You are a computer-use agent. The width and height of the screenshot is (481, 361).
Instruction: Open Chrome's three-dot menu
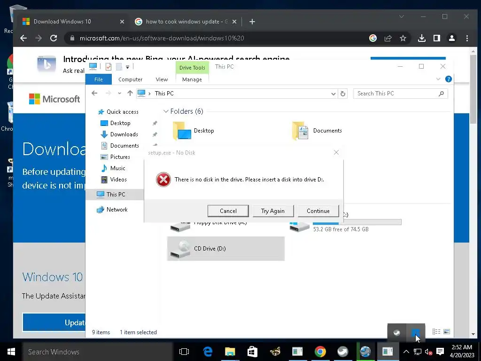pyautogui.click(x=467, y=38)
